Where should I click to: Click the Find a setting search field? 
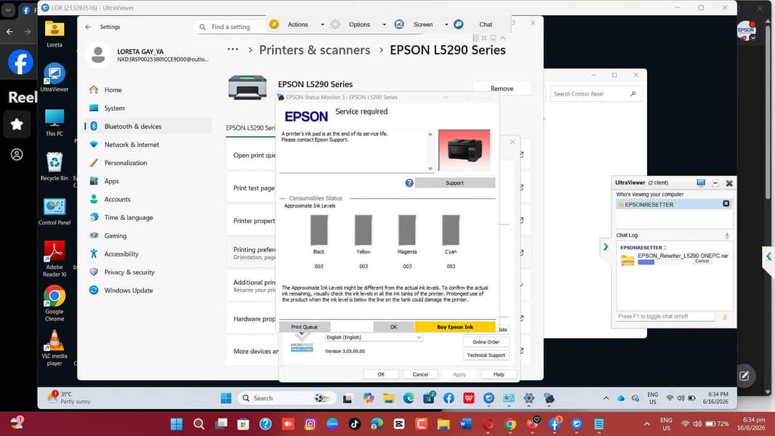click(230, 27)
